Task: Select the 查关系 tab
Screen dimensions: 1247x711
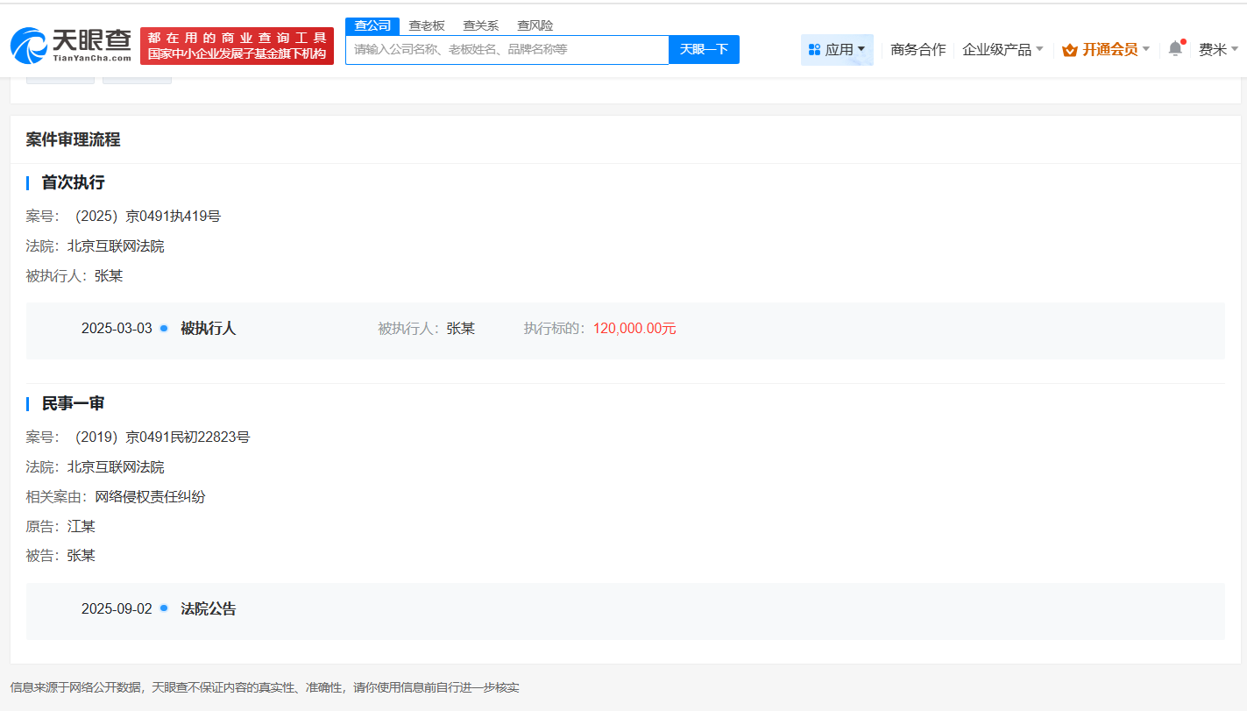Action: 480,25
